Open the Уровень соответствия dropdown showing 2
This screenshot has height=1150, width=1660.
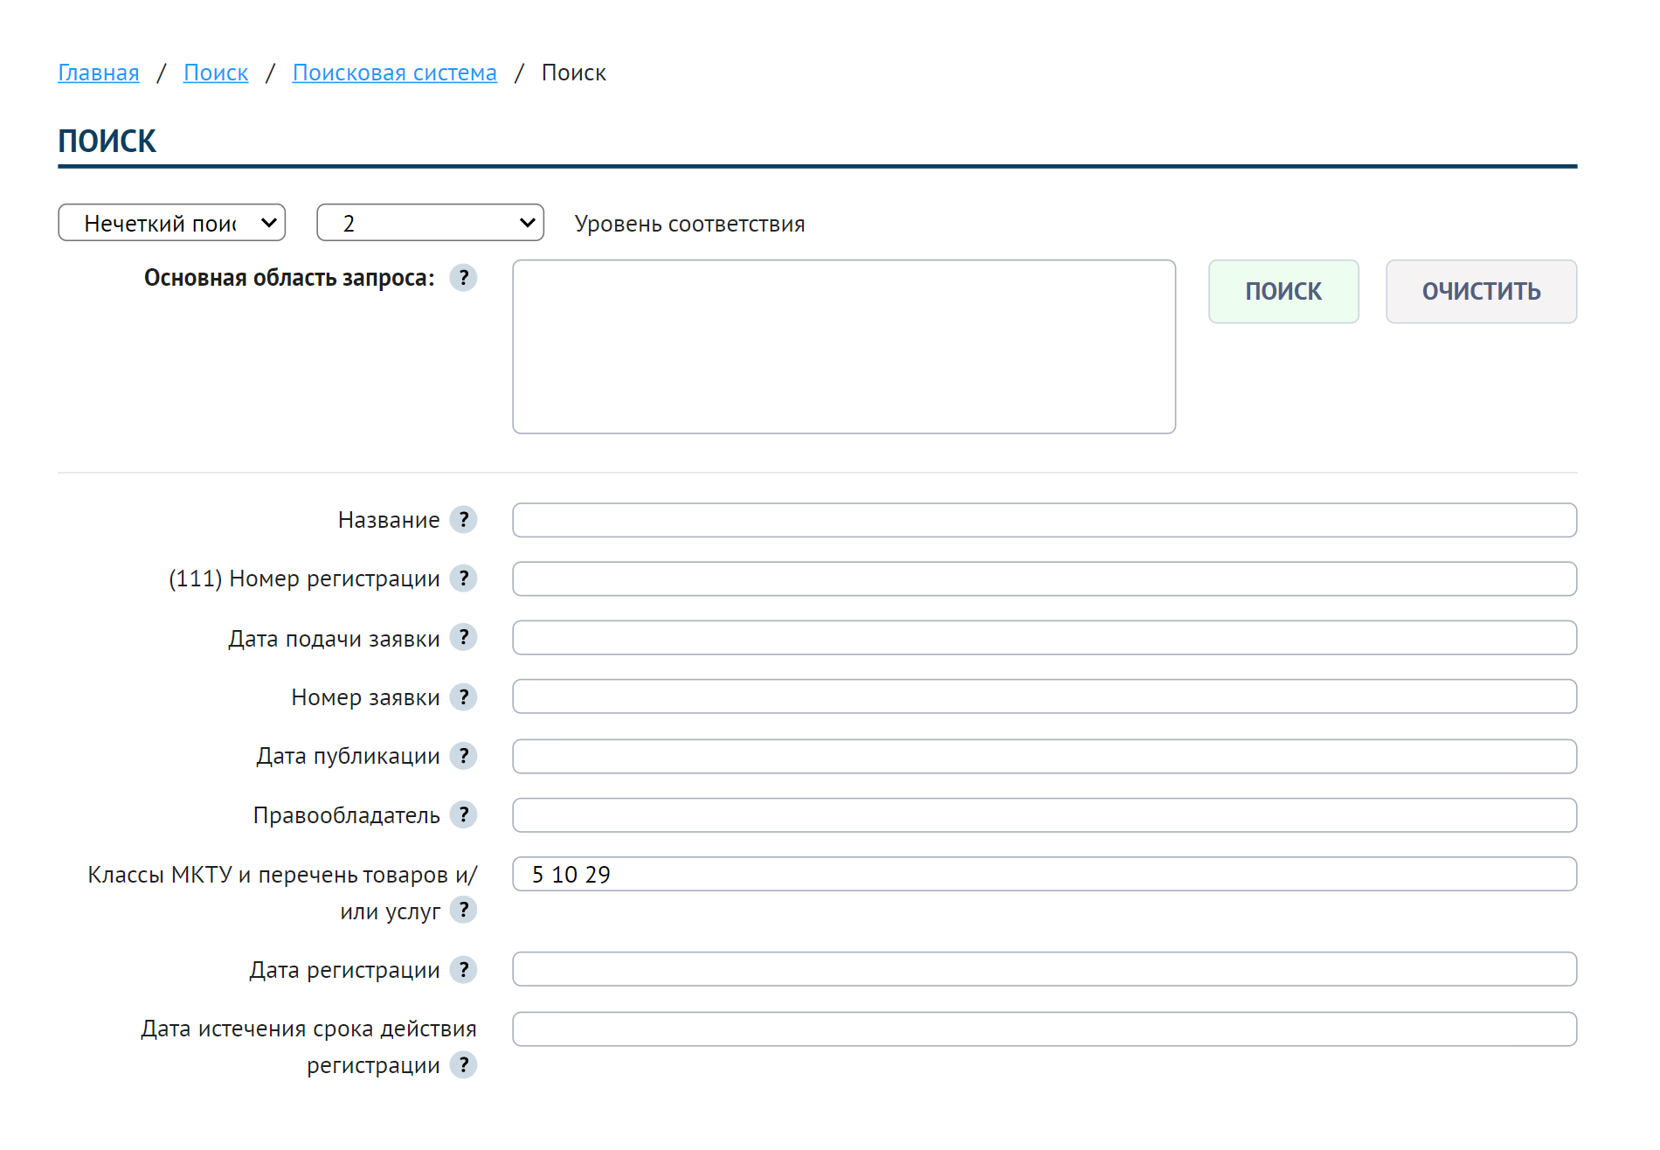430,223
